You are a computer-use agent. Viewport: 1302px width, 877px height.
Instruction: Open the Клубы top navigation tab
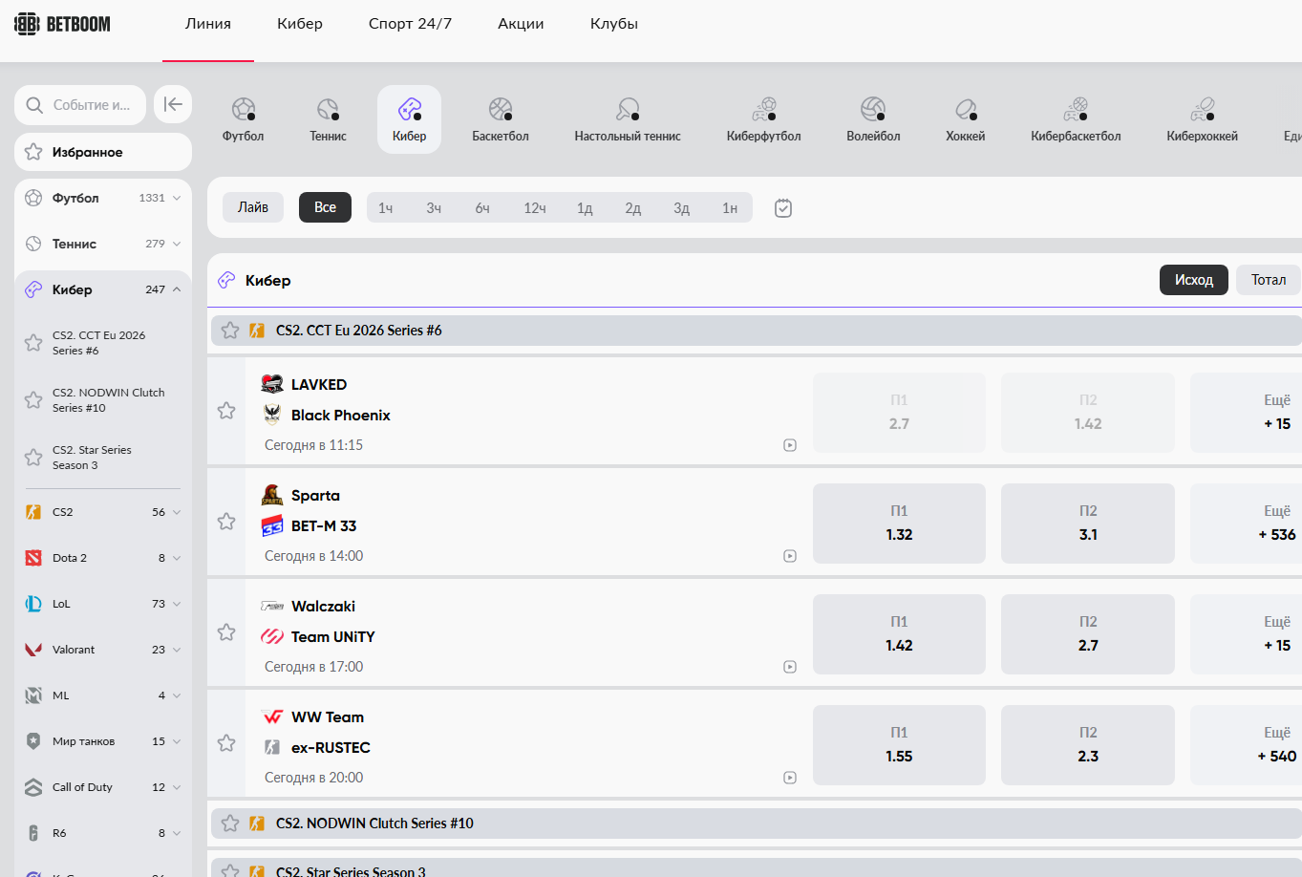click(x=614, y=24)
